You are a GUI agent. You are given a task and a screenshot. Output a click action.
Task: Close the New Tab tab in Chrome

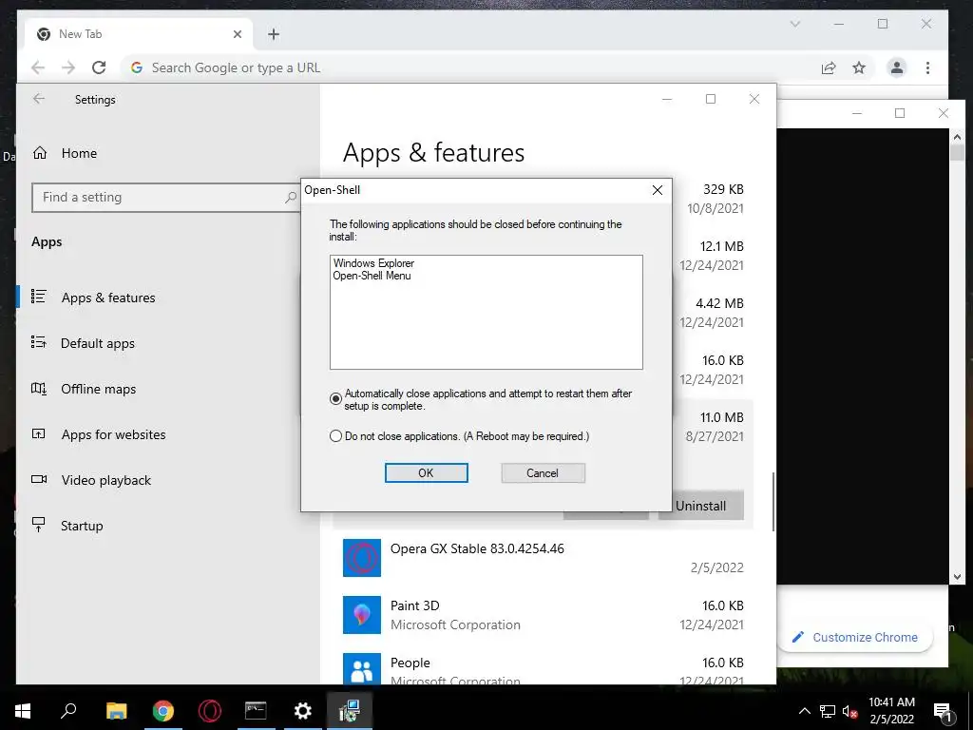point(237,34)
